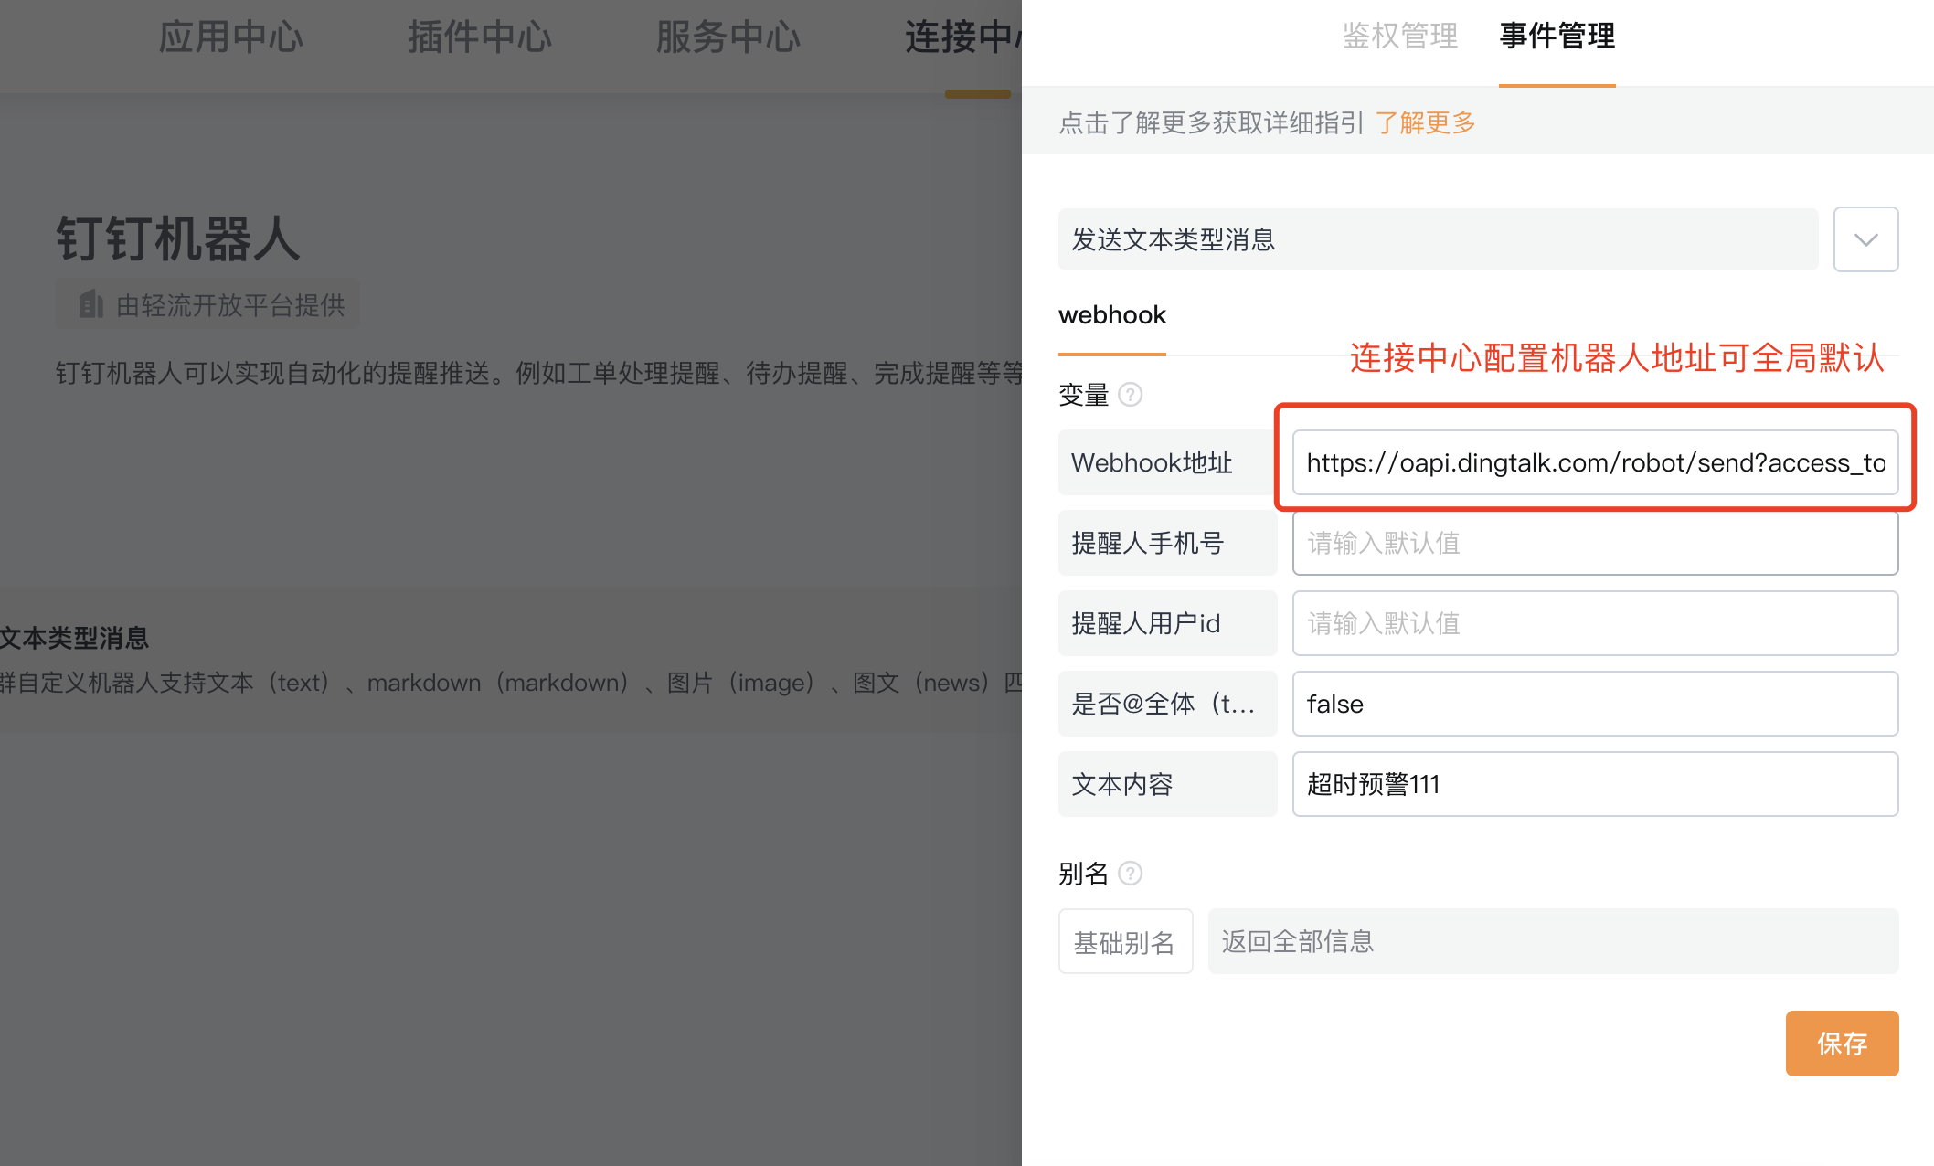This screenshot has height=1166, width=1934.
Task: Expand the event type dropdown arrow
Action: click(1865, 239)
